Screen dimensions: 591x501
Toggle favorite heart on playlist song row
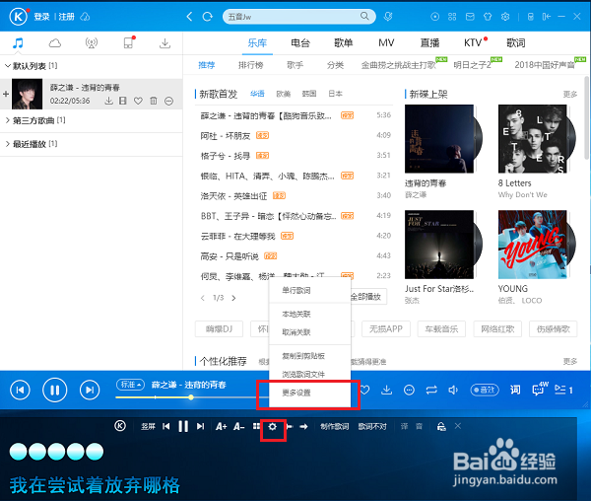click(138, 101)
